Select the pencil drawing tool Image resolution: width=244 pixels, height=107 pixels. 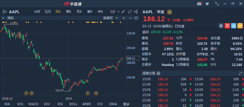[x=123, y=12]
